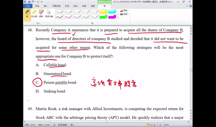Toggle Print Layout view in status bar
This screenshot has width=216, height=127.
148,125
